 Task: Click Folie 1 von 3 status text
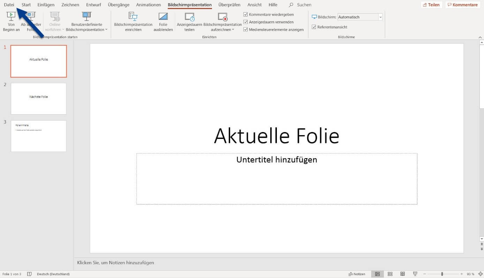click(12, 274)
